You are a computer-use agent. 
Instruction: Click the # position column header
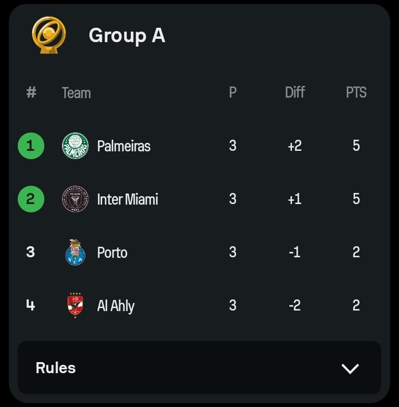[31, 93]
